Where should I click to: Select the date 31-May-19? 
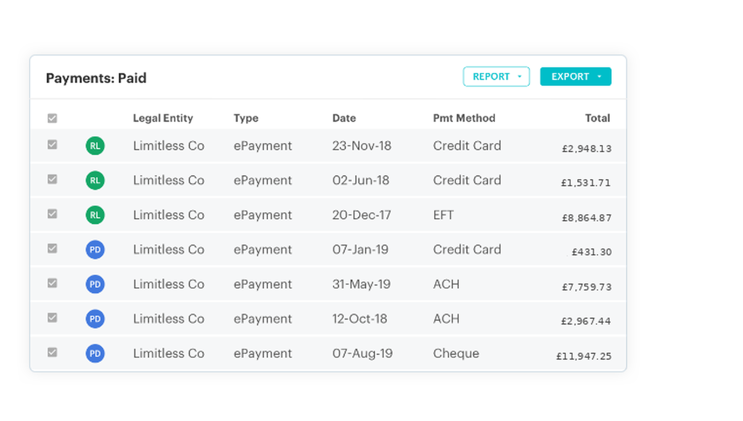(x=361, y=284)
